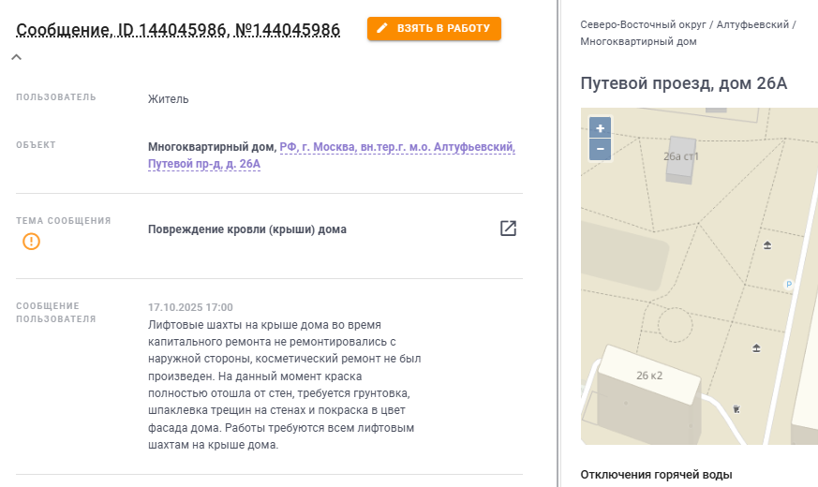The height and width of the screenshot is (487, 818).
Task: Click the parking 'P' marker on map
Action: tap(789, 284)
